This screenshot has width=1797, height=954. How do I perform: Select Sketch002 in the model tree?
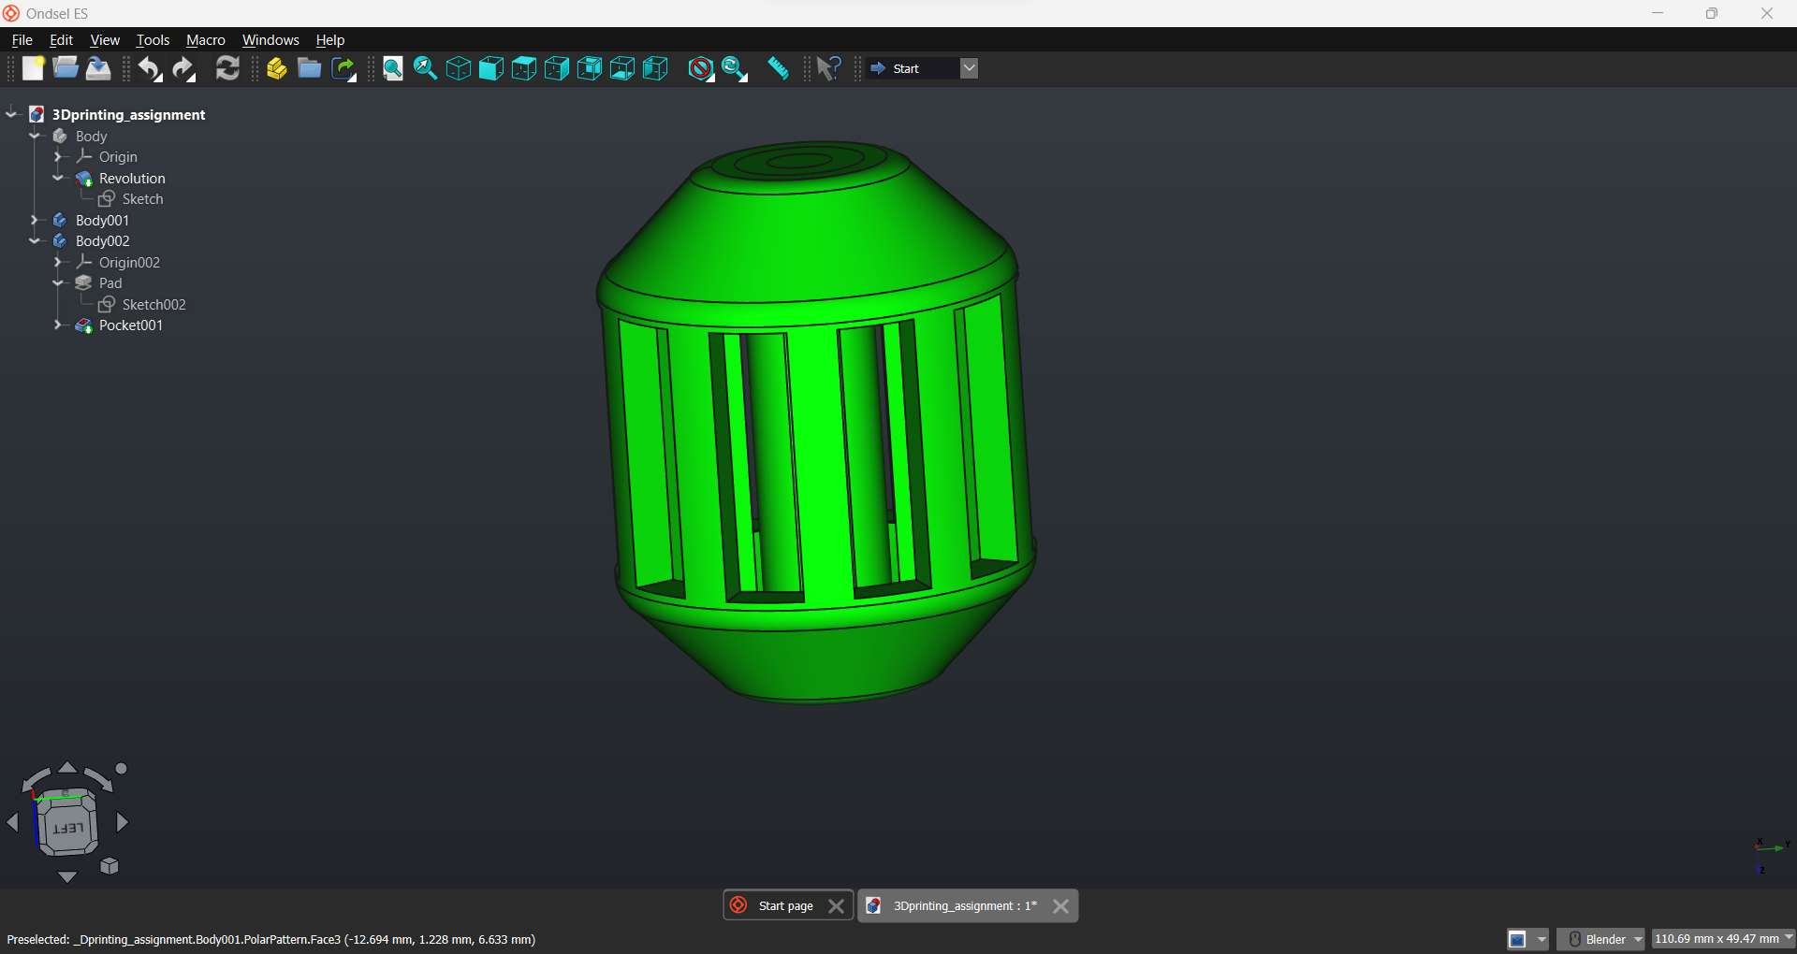pyautogui.click(x=154, y=305)
